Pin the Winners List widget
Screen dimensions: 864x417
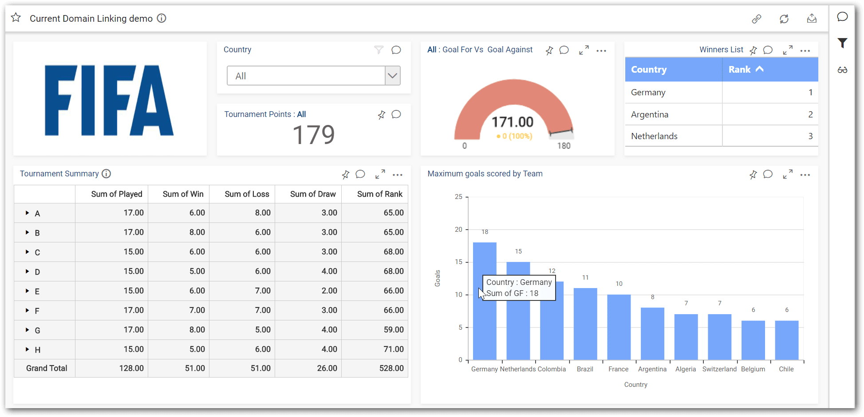tap(753, 51)
